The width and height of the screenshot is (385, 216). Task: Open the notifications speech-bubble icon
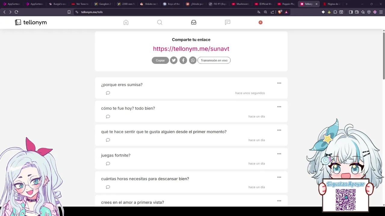228,22
